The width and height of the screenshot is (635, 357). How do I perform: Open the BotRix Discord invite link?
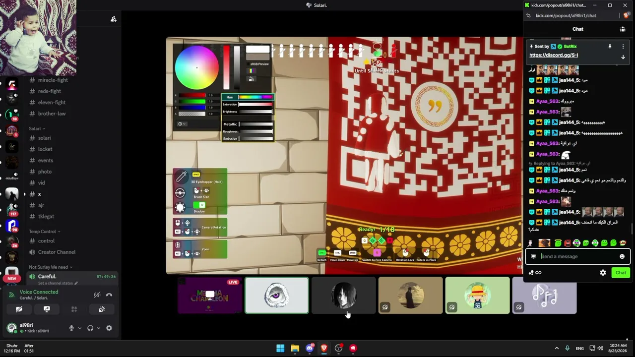click(x=554, y=55)
